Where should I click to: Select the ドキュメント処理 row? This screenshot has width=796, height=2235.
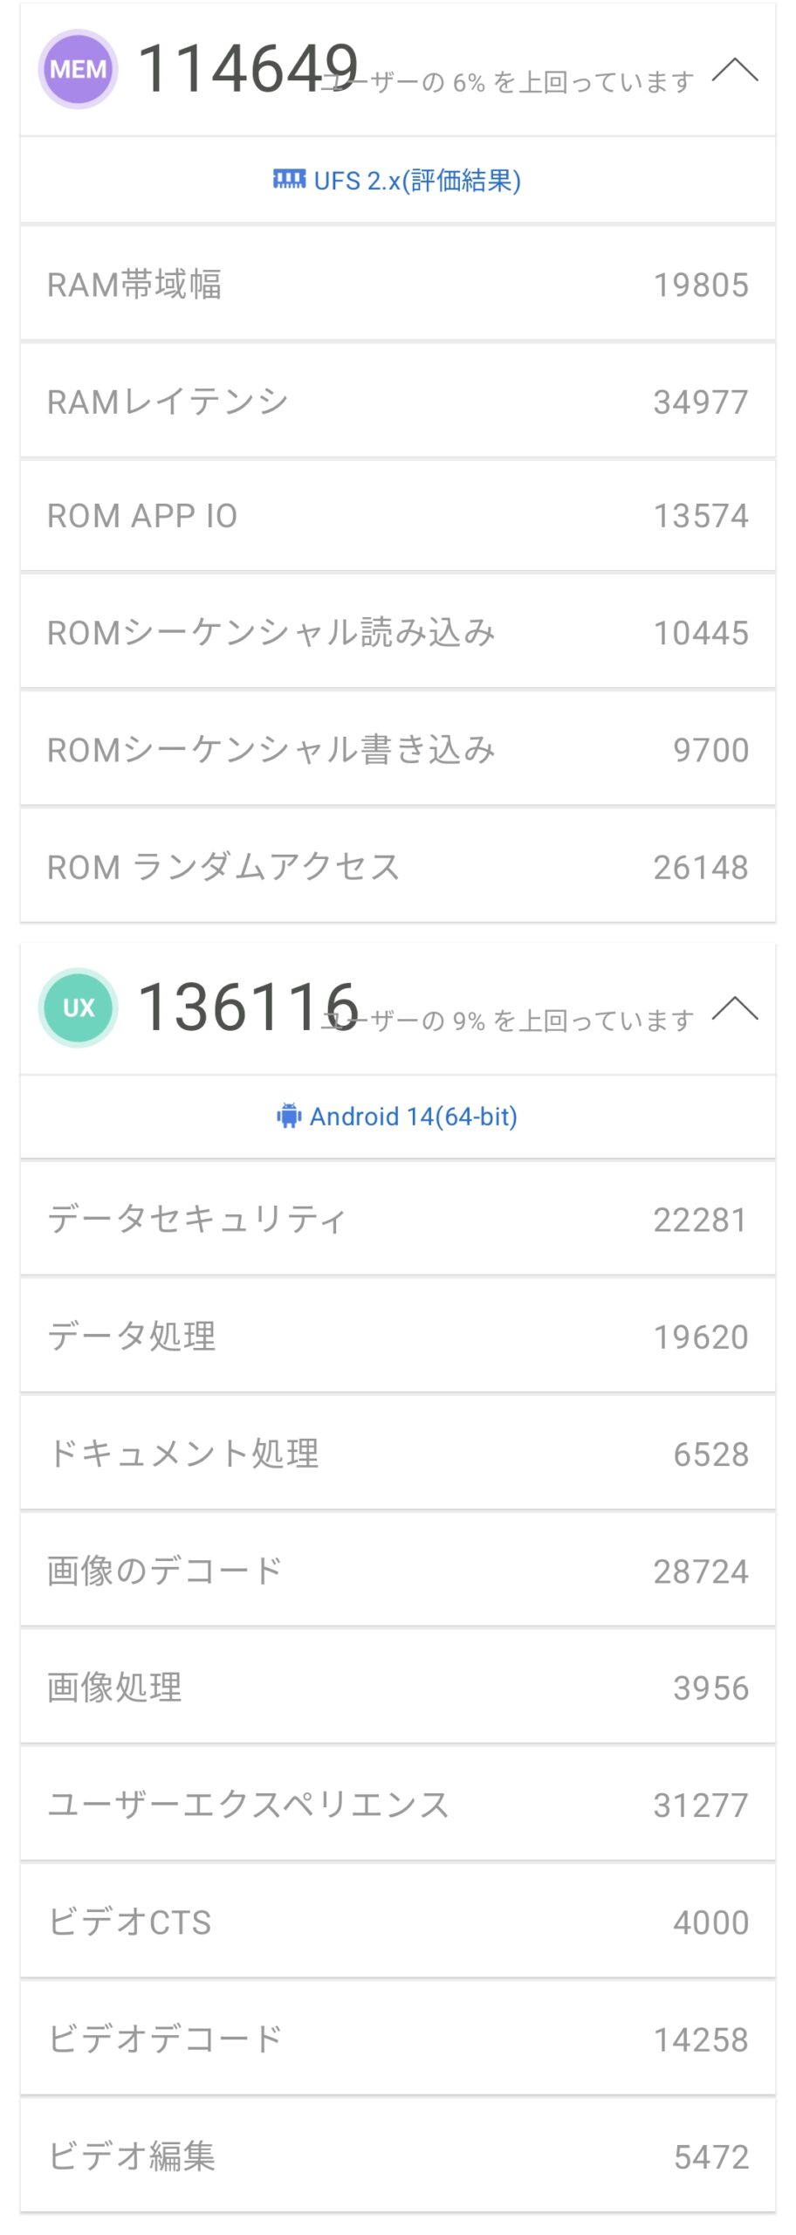click(398, 1453)
